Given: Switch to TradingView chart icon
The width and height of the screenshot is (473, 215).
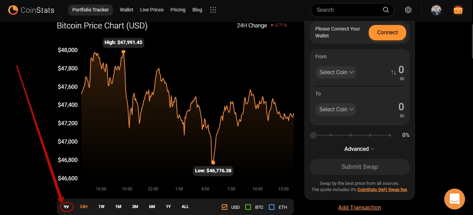Looking at the screenshot, I should [67, 207].
